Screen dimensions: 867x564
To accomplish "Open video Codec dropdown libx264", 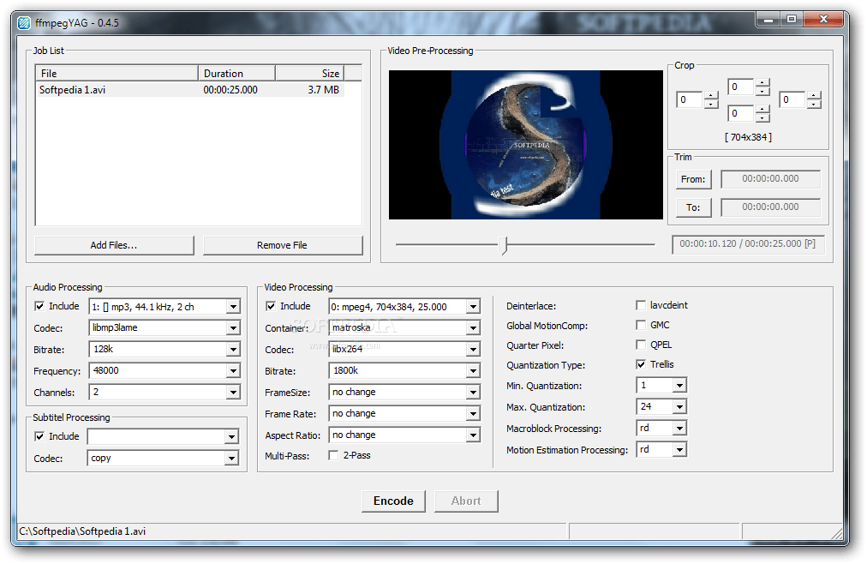I will (473, 350).
